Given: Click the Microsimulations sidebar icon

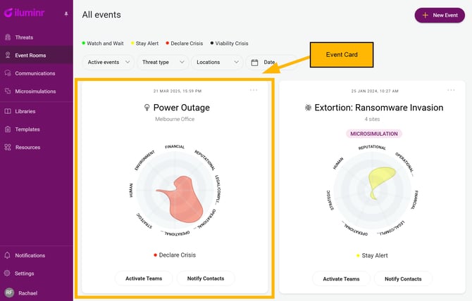Looking at the screenshot, I should (x=8, y=91).
